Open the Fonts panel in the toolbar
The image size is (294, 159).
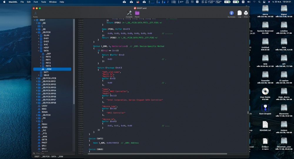35,14
